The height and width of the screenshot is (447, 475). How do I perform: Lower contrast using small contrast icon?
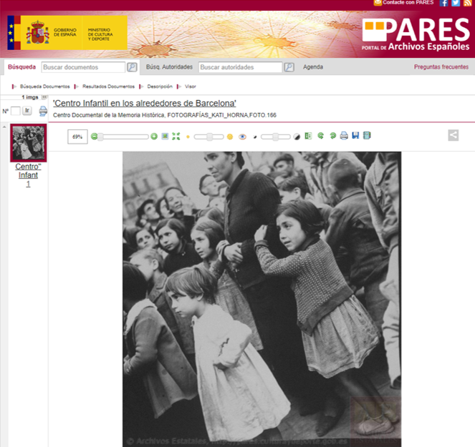255,137
